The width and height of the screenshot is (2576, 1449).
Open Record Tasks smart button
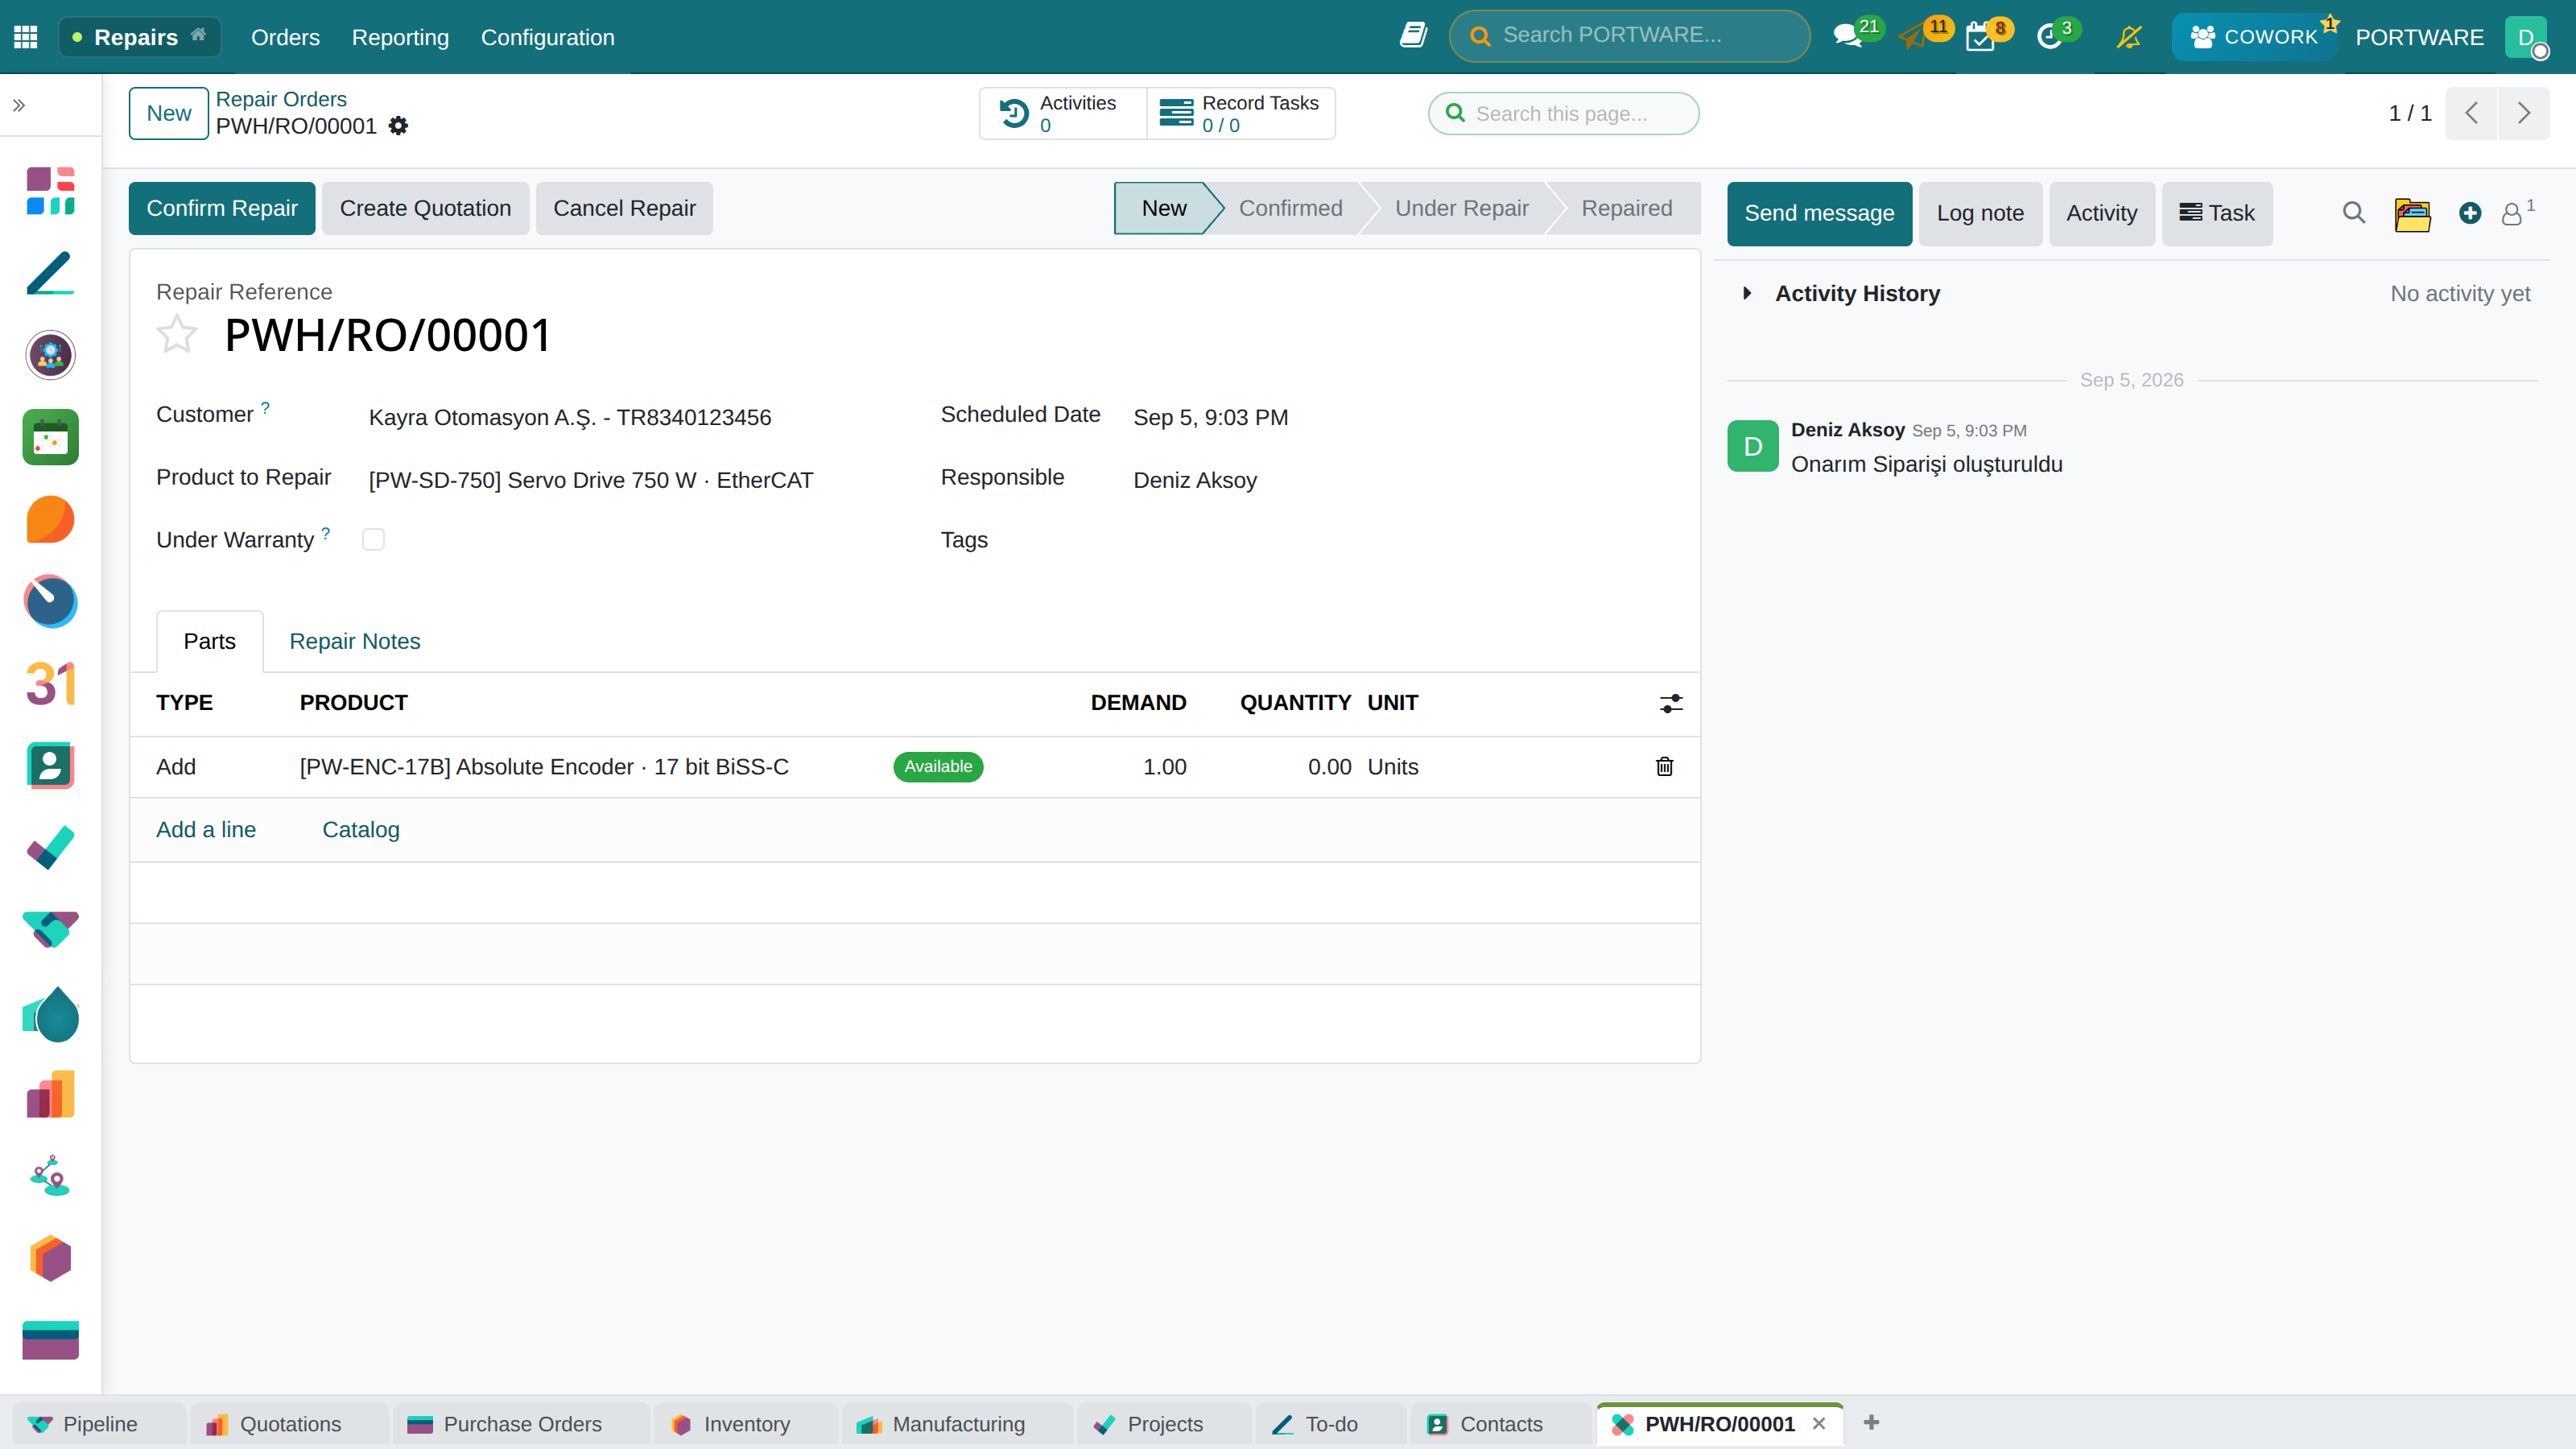[1240, 113]
